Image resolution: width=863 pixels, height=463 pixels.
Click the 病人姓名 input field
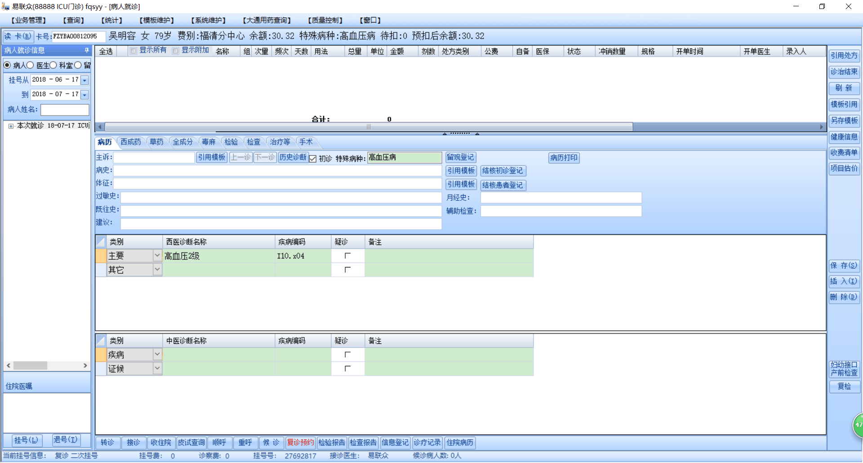click(65, 110)
